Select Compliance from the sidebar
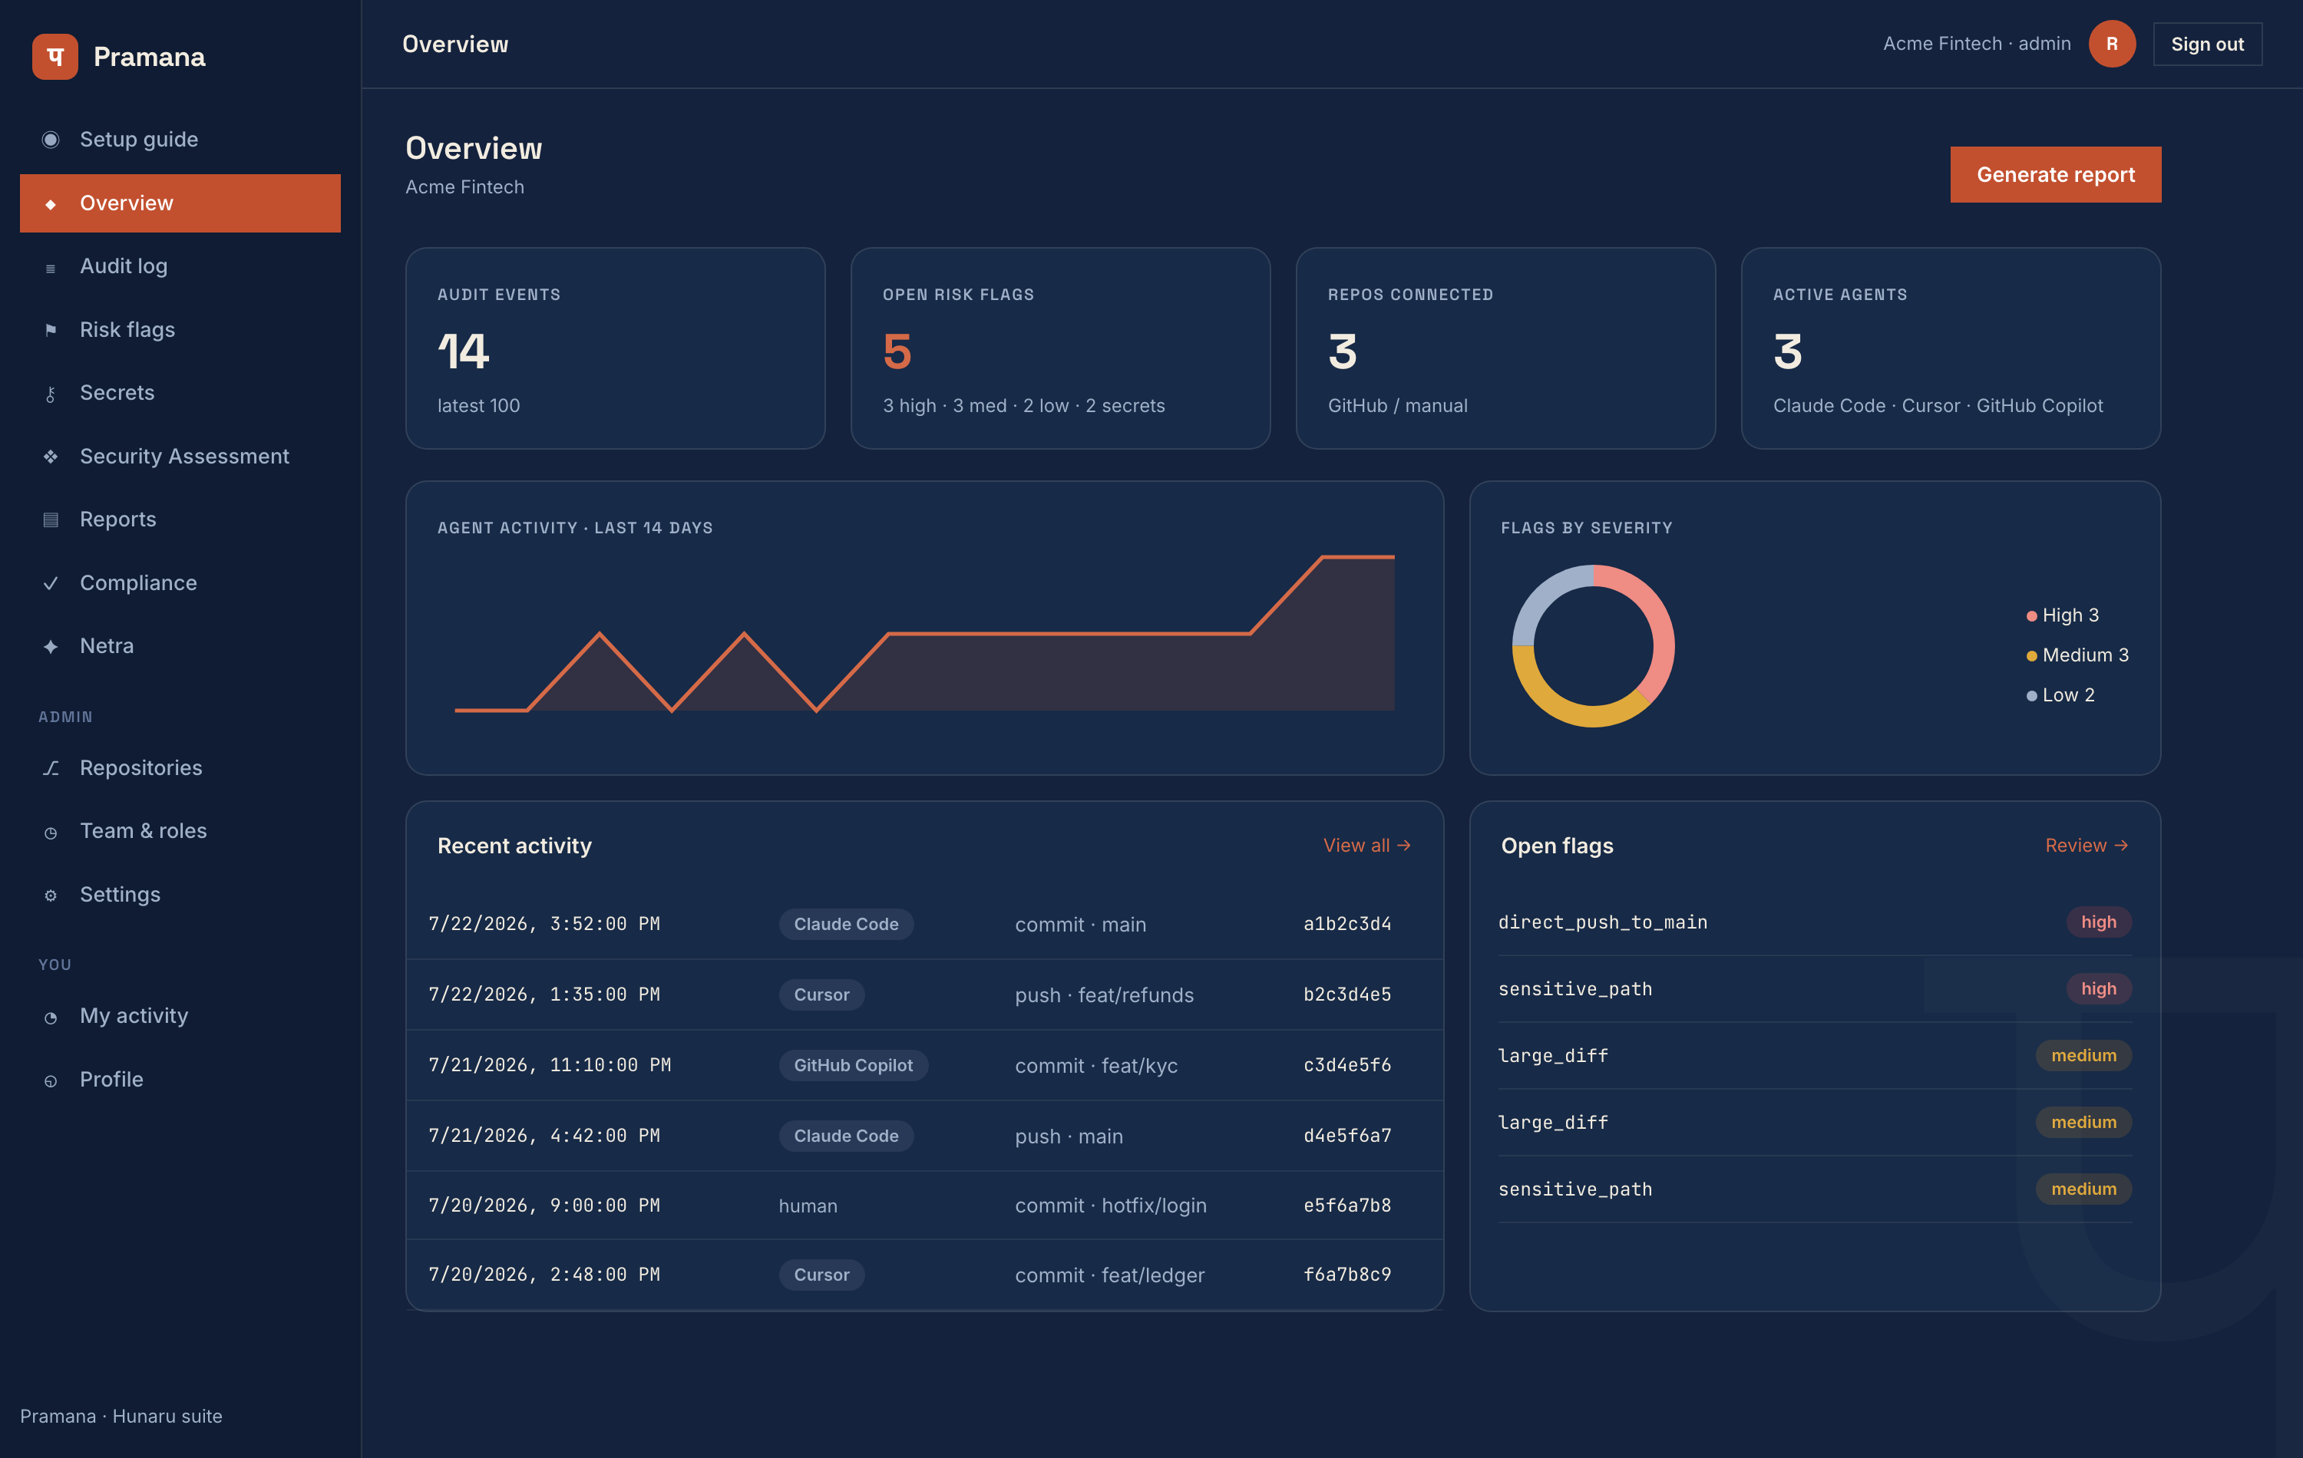 point(180,582)
